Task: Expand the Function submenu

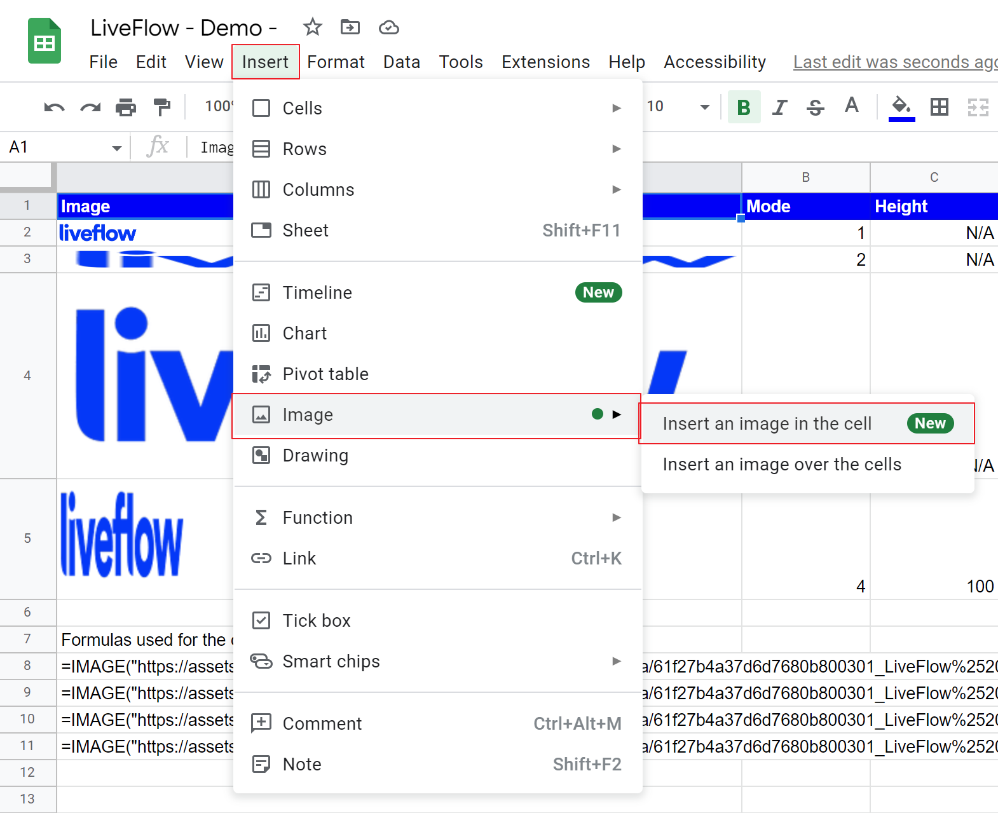Action: coord(437,517)
